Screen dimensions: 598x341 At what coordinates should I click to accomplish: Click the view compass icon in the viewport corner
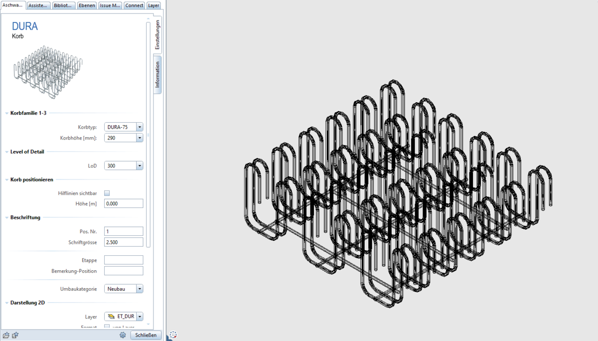click(173, 335)
